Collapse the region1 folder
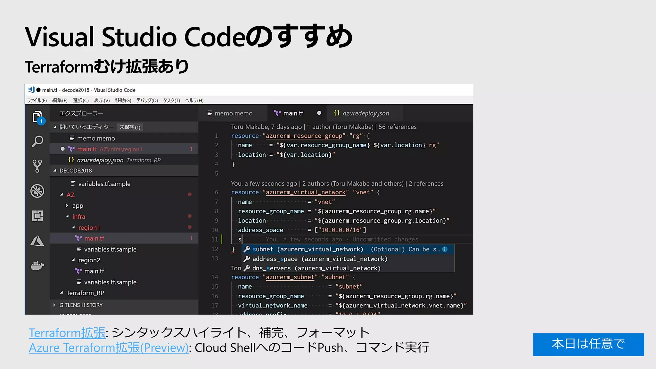The width and height of the screenshot is (656, 369). (124, 227)
